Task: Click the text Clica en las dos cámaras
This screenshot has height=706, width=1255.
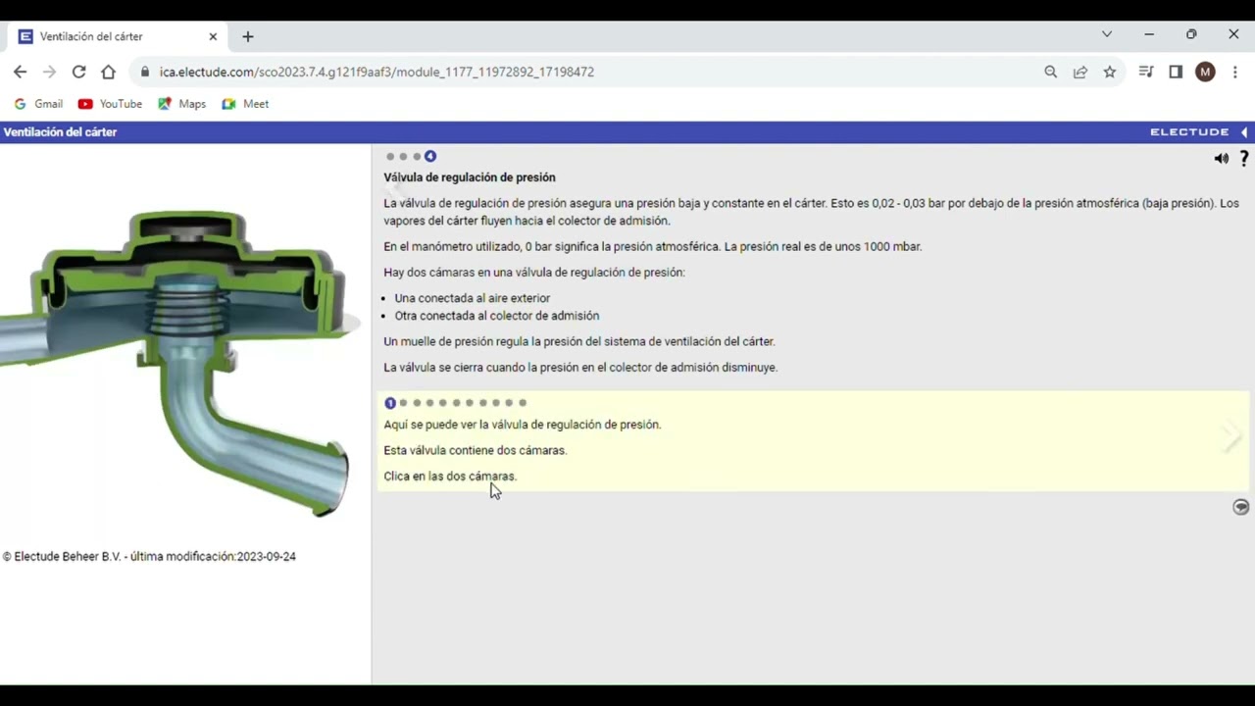Action: [450, 477]
